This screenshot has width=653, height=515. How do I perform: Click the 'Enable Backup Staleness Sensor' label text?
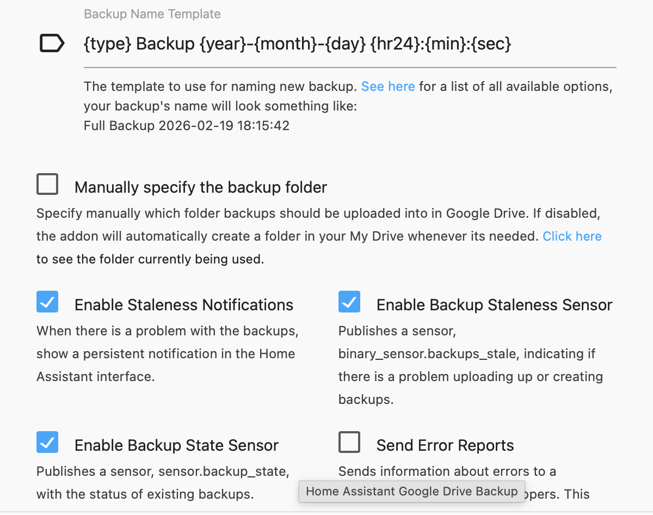click(494, 305)
